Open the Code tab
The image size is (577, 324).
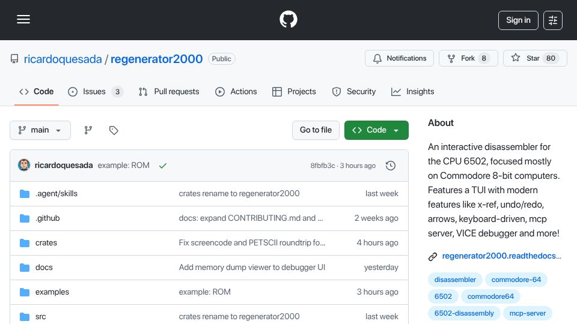(x=37, y=91)
